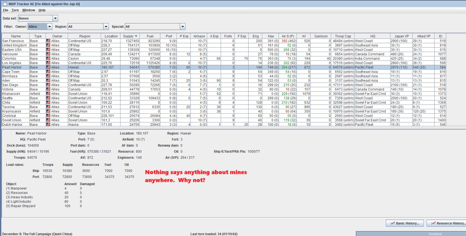Image resolution: width=466 pixels, height=236 pixels.
Task: Sort by the ID column header
Action: click(x=440, y=36)
